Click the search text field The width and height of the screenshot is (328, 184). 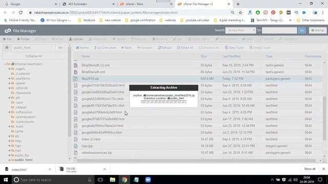[279, 31]
